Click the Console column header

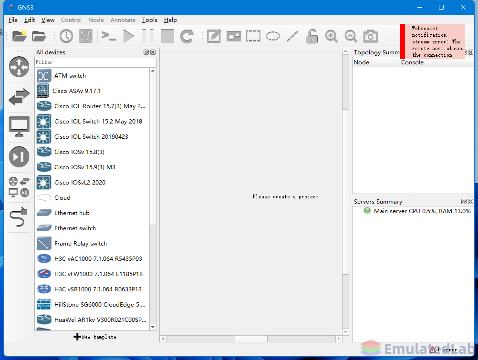pyautogui.click(x=437, y=62)
